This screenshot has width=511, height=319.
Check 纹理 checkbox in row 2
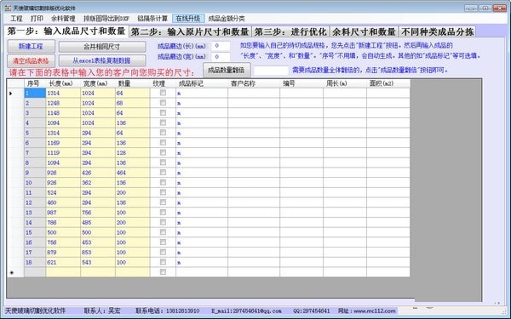click(163, 103)
